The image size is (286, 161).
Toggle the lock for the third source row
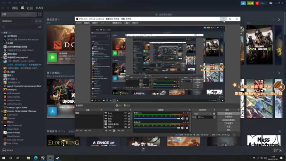click(129, 119)
